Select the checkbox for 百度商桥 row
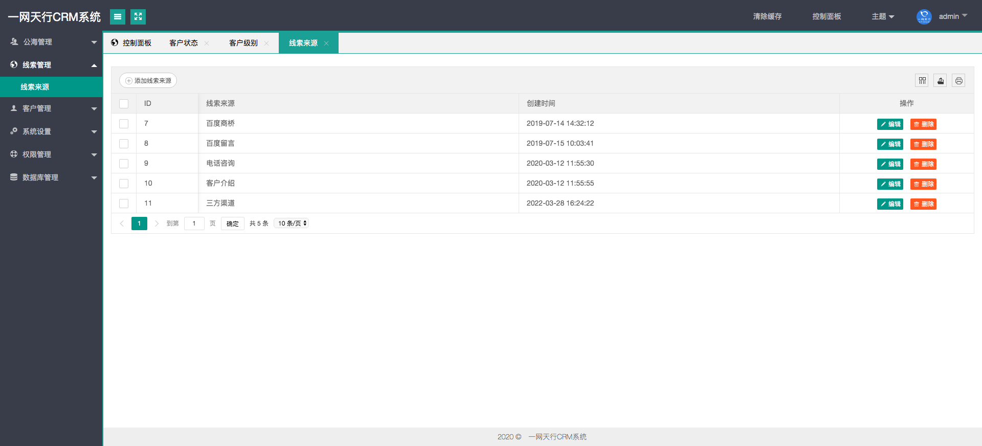Image resolution: width=982 pixels, height=446 pixels. [124, 124]
